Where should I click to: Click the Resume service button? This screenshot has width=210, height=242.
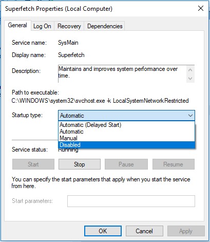point(174,164)
